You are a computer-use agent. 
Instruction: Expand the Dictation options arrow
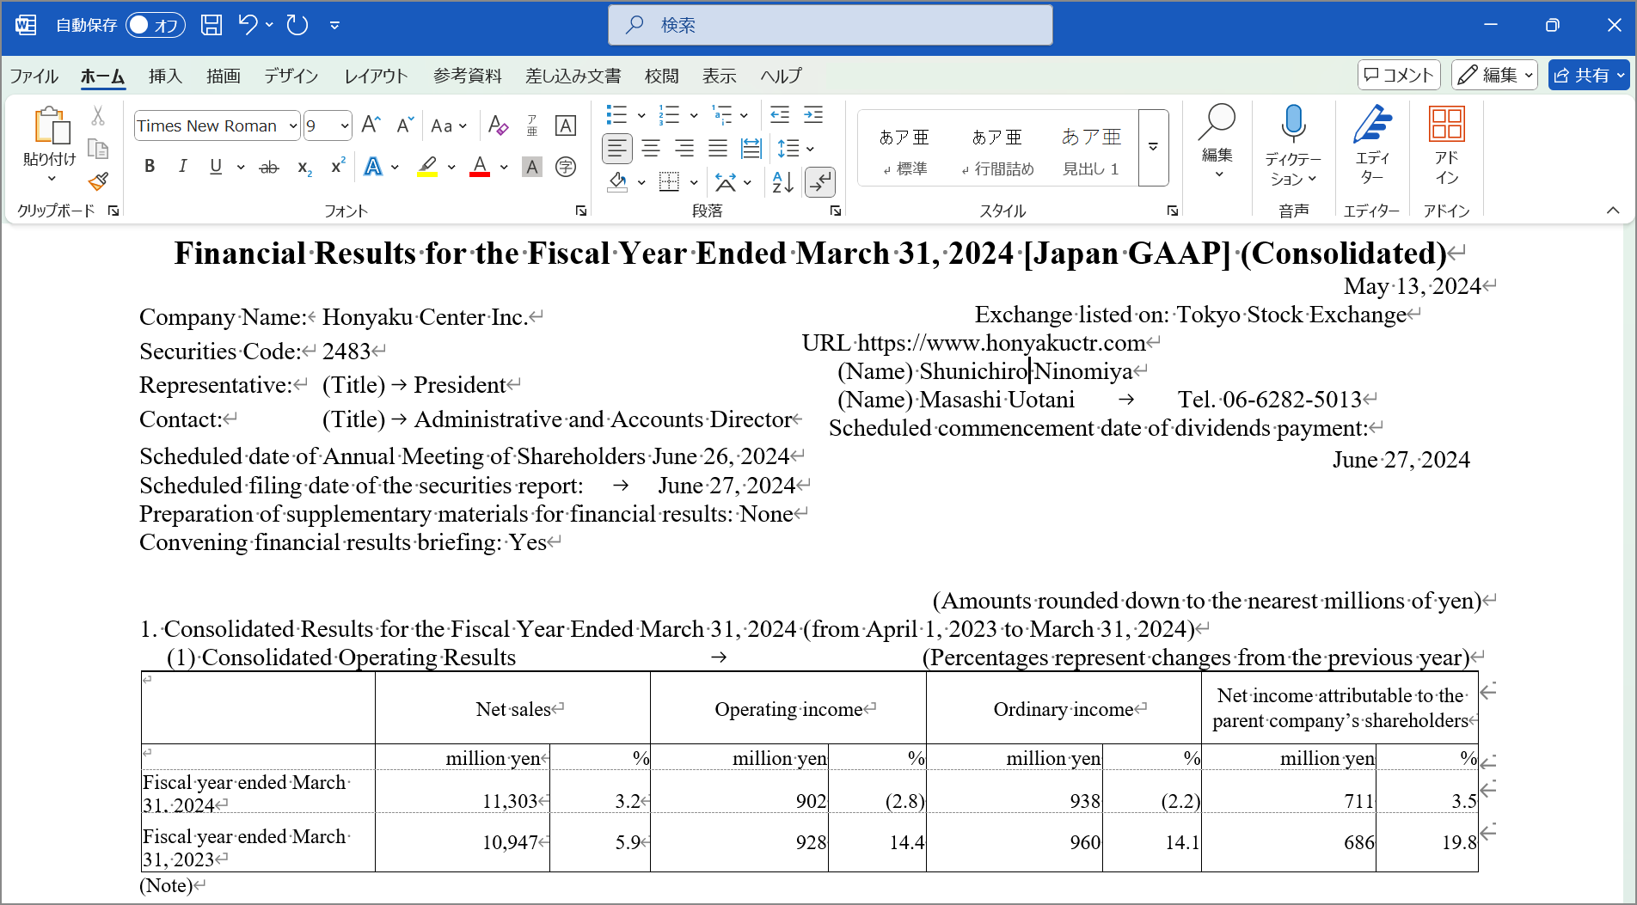point(1313,179)
